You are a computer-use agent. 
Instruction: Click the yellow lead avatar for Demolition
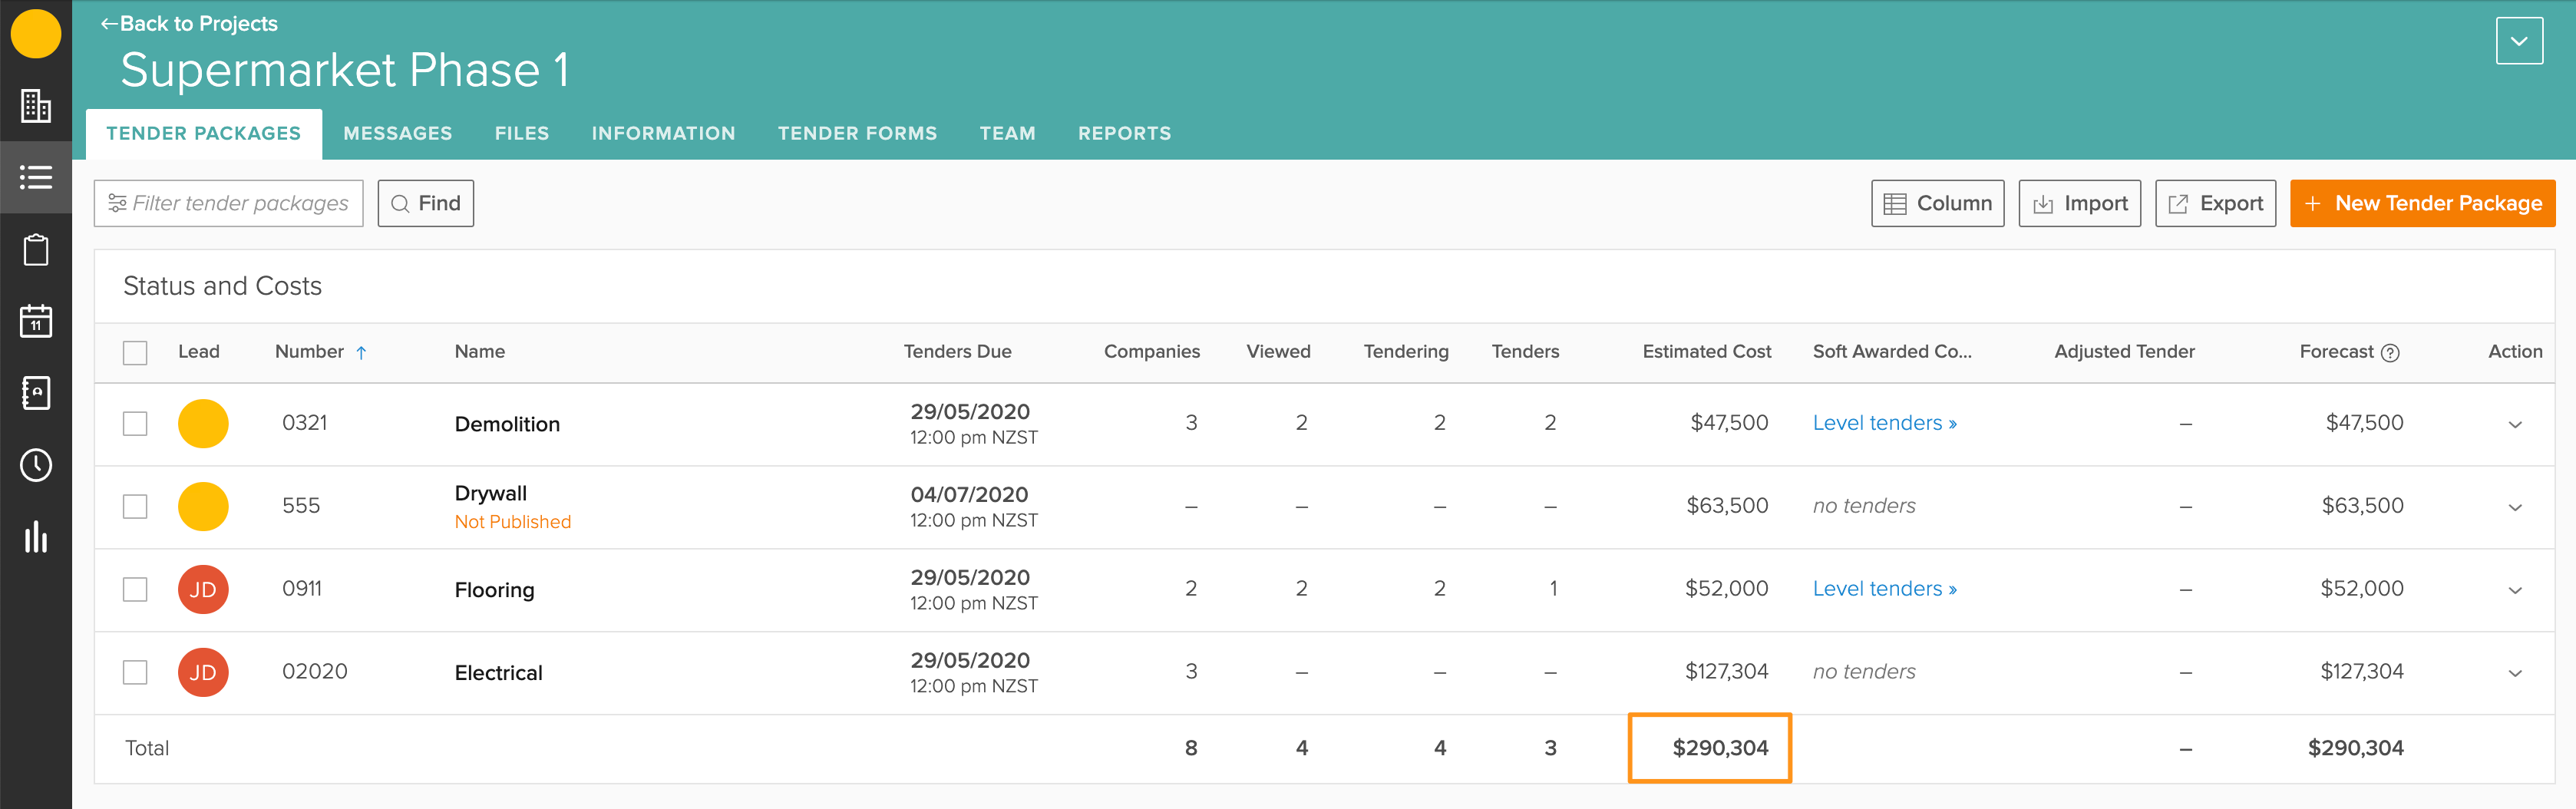(x=203, y=423)
